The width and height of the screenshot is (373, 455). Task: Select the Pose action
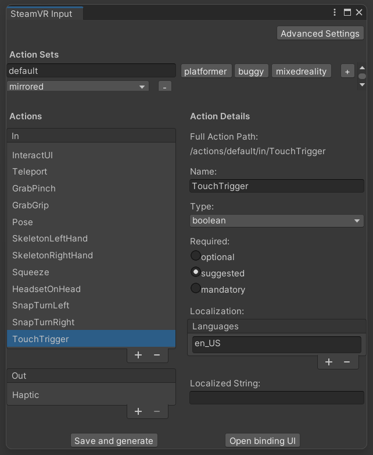click(x=91, y=222)
